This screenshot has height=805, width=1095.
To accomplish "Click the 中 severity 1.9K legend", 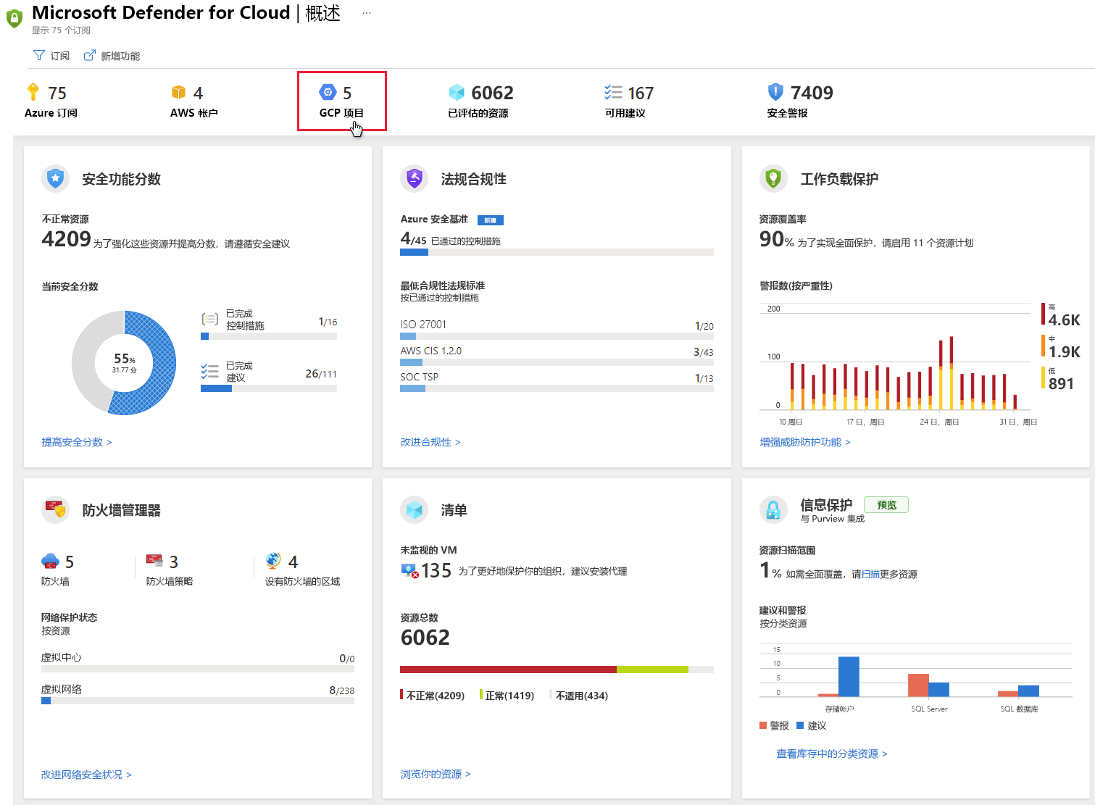I will pos(1061,347).
